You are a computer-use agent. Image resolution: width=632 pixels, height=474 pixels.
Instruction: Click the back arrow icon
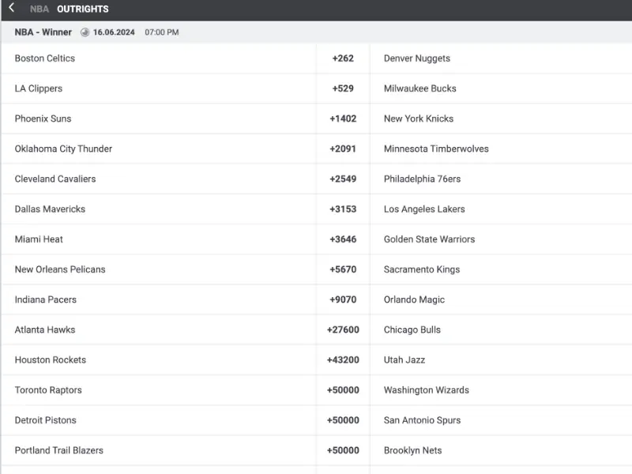click(12, 8)
